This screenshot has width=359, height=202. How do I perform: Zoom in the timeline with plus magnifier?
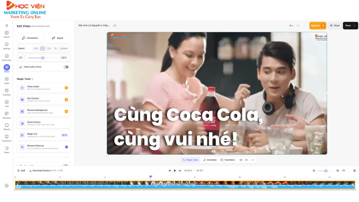point(338,171)
